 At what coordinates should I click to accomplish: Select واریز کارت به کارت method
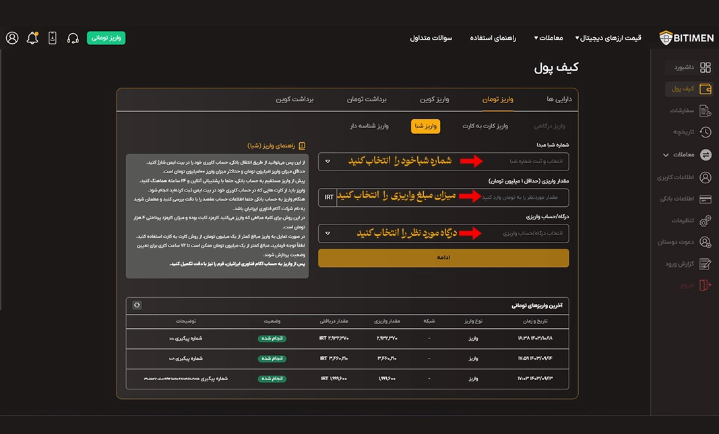485,126
